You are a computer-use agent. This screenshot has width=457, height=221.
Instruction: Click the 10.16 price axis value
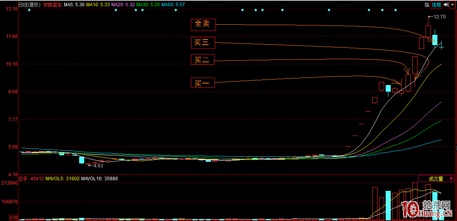tap(12, 64)
